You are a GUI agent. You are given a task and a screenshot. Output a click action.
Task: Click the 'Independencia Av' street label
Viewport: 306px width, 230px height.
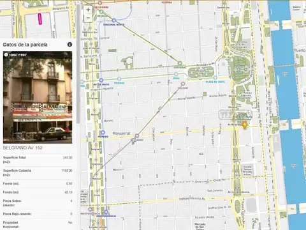coord(192,199)
